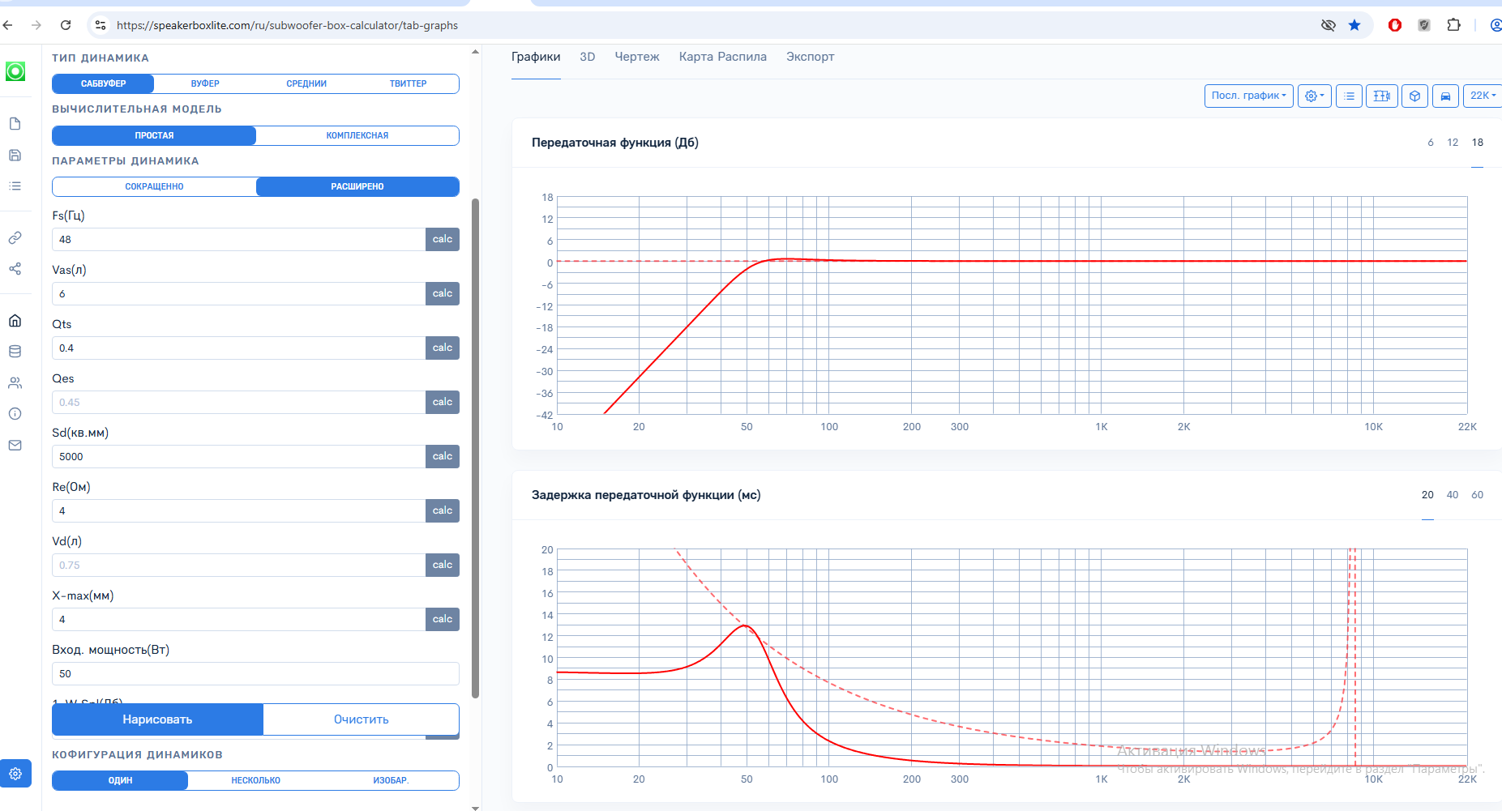Click the Нарисовать button

157,719
